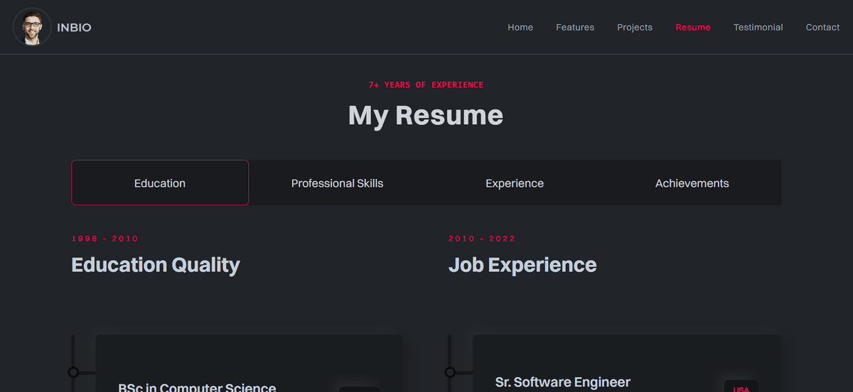853x392 pixels.
Task: Click the red USA badge
Action: [741, 388]
